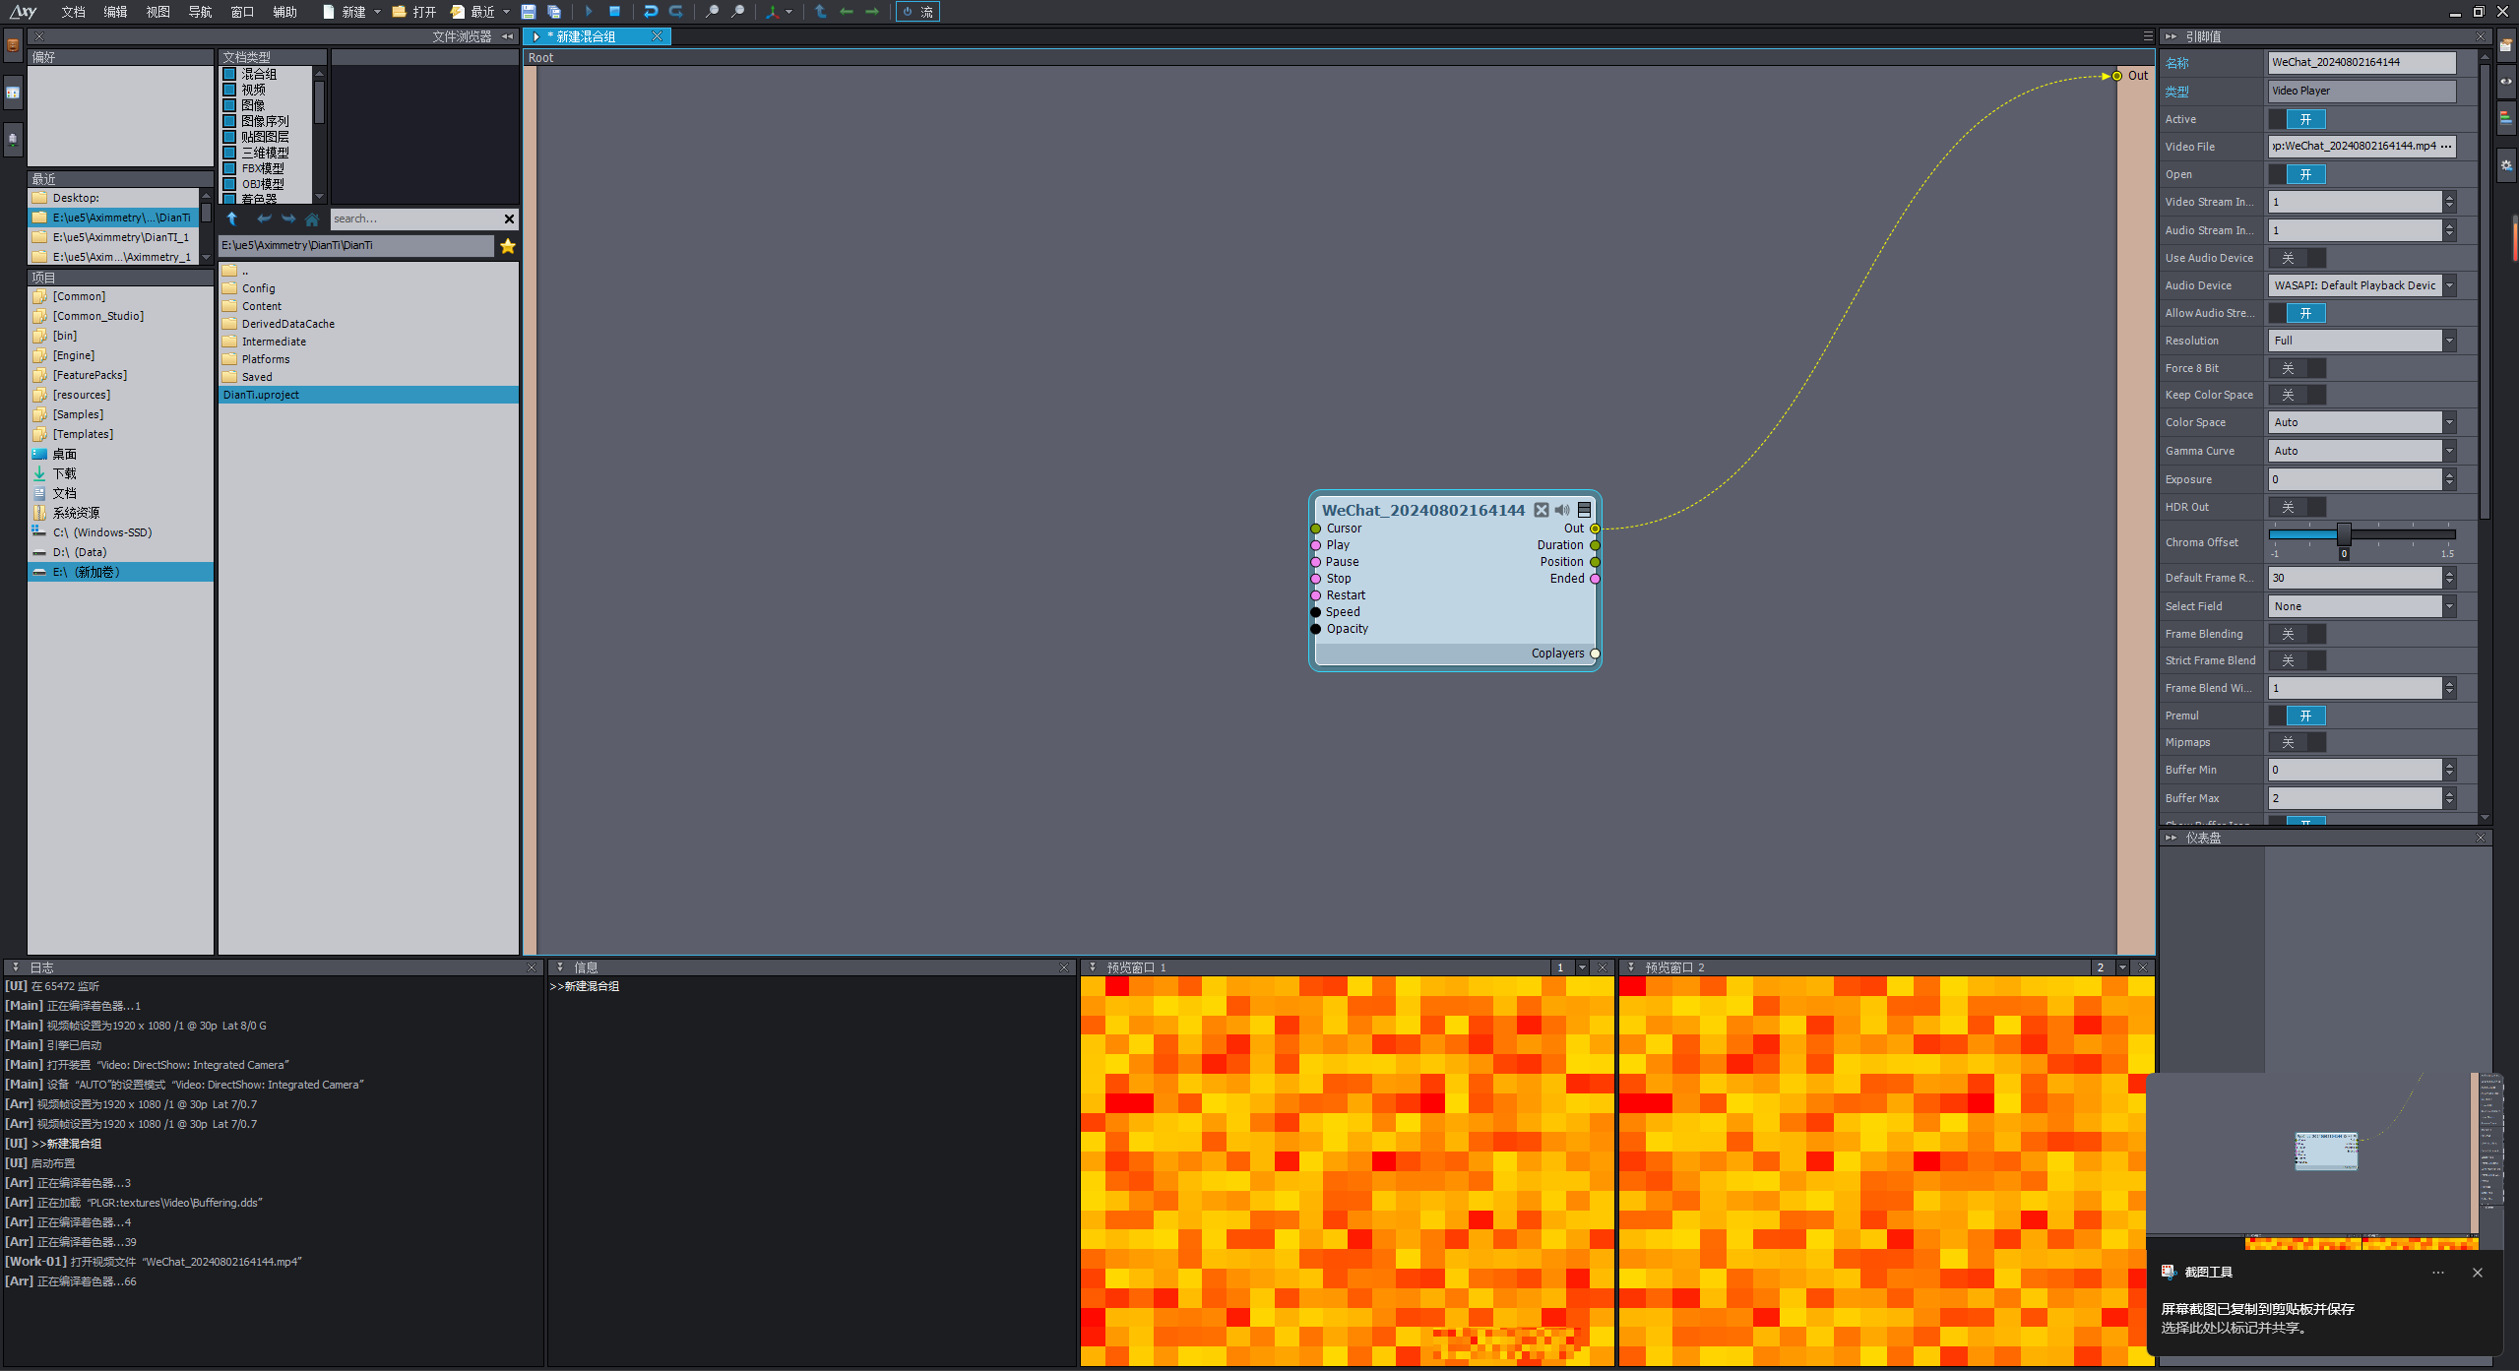Toggle the 图像序列 file type checkbox

(x=229, y=121)
